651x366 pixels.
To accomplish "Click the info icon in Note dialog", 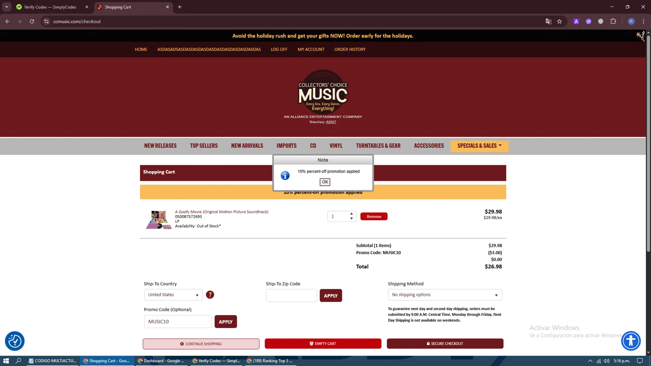I will tap(285, 176).
